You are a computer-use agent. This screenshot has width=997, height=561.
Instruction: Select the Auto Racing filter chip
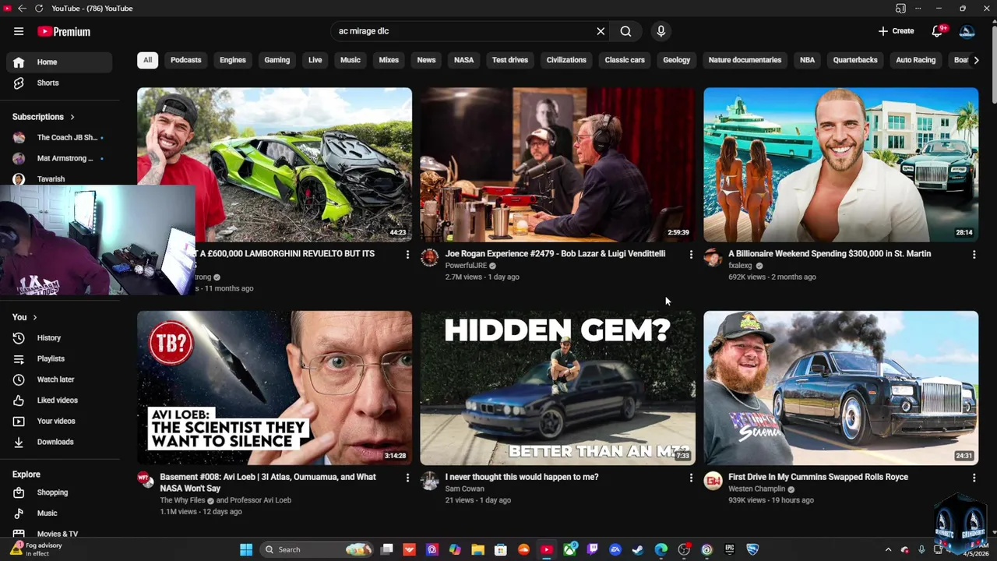click(x=915, y=60)
